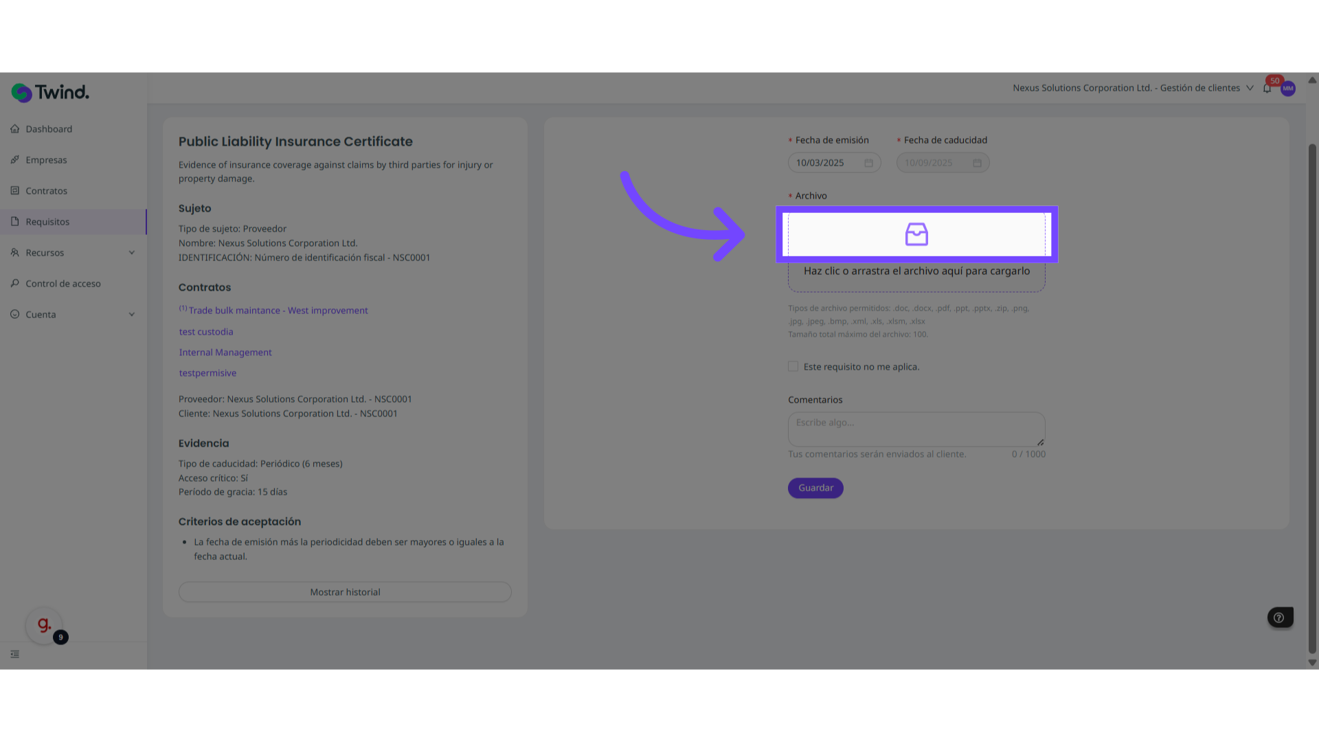Check 'Este requisito no me aplica' box
Screen dimensions: 1319x742
[x=793, y=367]
